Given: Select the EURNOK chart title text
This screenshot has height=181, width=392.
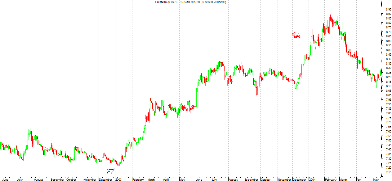Looking at the screenshot, I should pyautogui.click(x=190, y=2).
